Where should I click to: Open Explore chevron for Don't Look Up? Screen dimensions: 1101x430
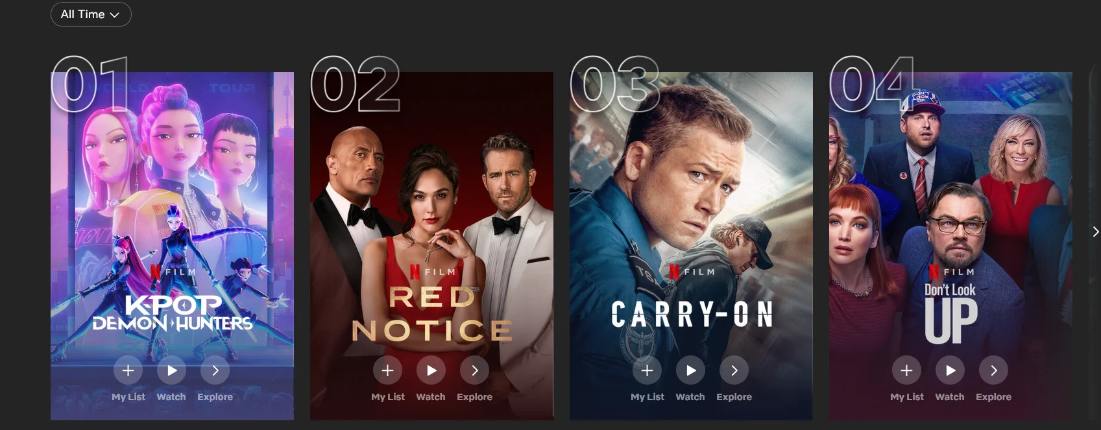(994, 370)
